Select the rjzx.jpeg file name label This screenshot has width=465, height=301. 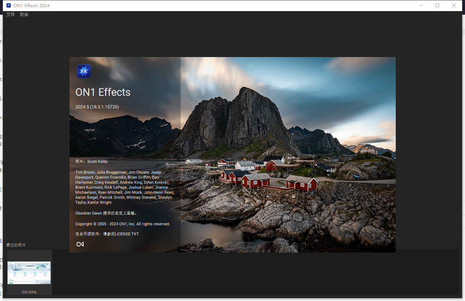coord(29,292)
